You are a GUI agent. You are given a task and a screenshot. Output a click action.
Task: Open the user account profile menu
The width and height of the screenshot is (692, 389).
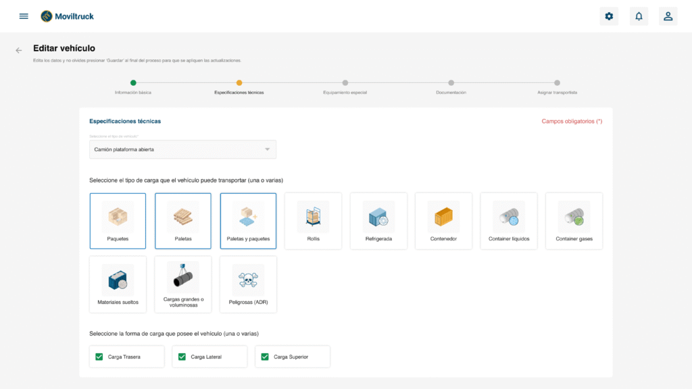click(668, 16)
